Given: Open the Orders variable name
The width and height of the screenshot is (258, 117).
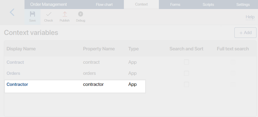Looking at the screenshot, I should coord(13,73).
